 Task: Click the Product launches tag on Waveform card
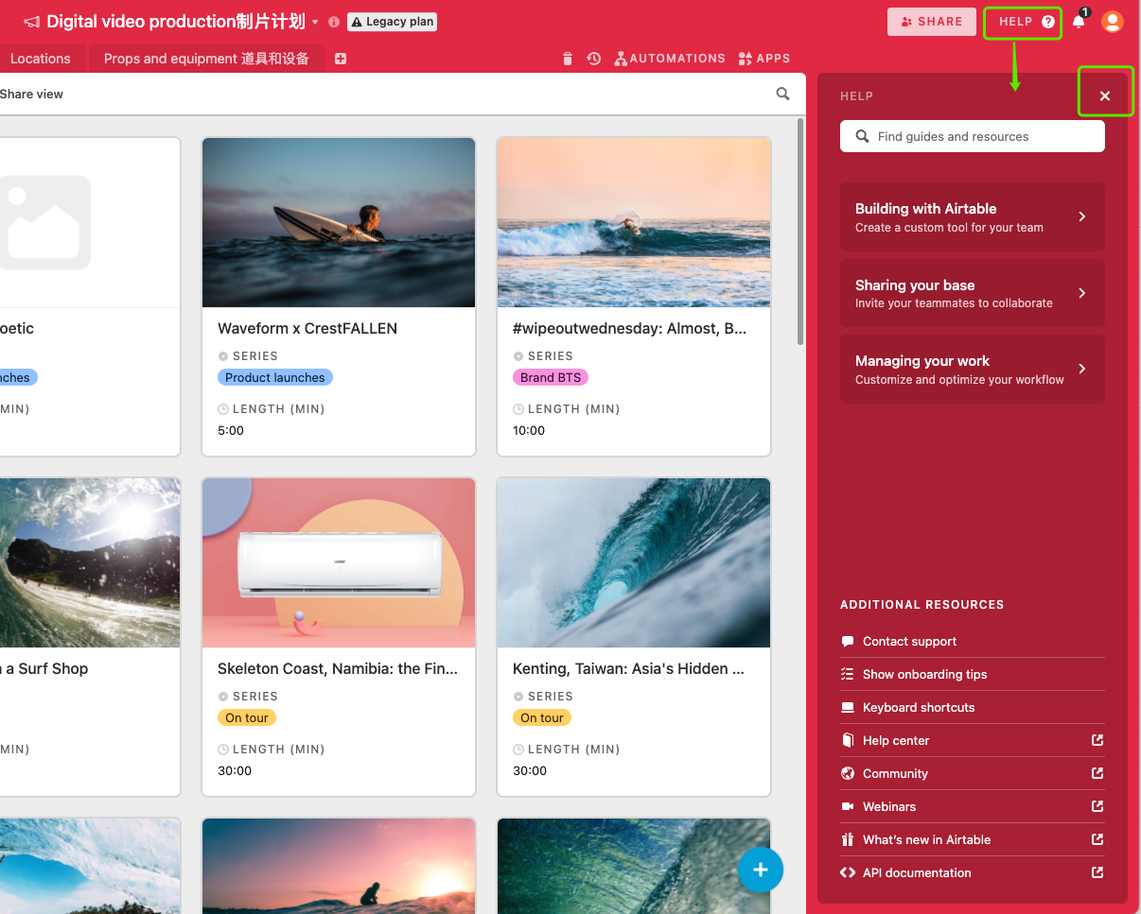tap(275, 377)
